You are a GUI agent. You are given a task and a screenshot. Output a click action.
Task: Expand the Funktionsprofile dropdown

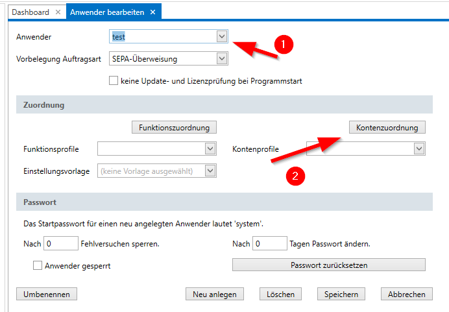pos(210,149)
